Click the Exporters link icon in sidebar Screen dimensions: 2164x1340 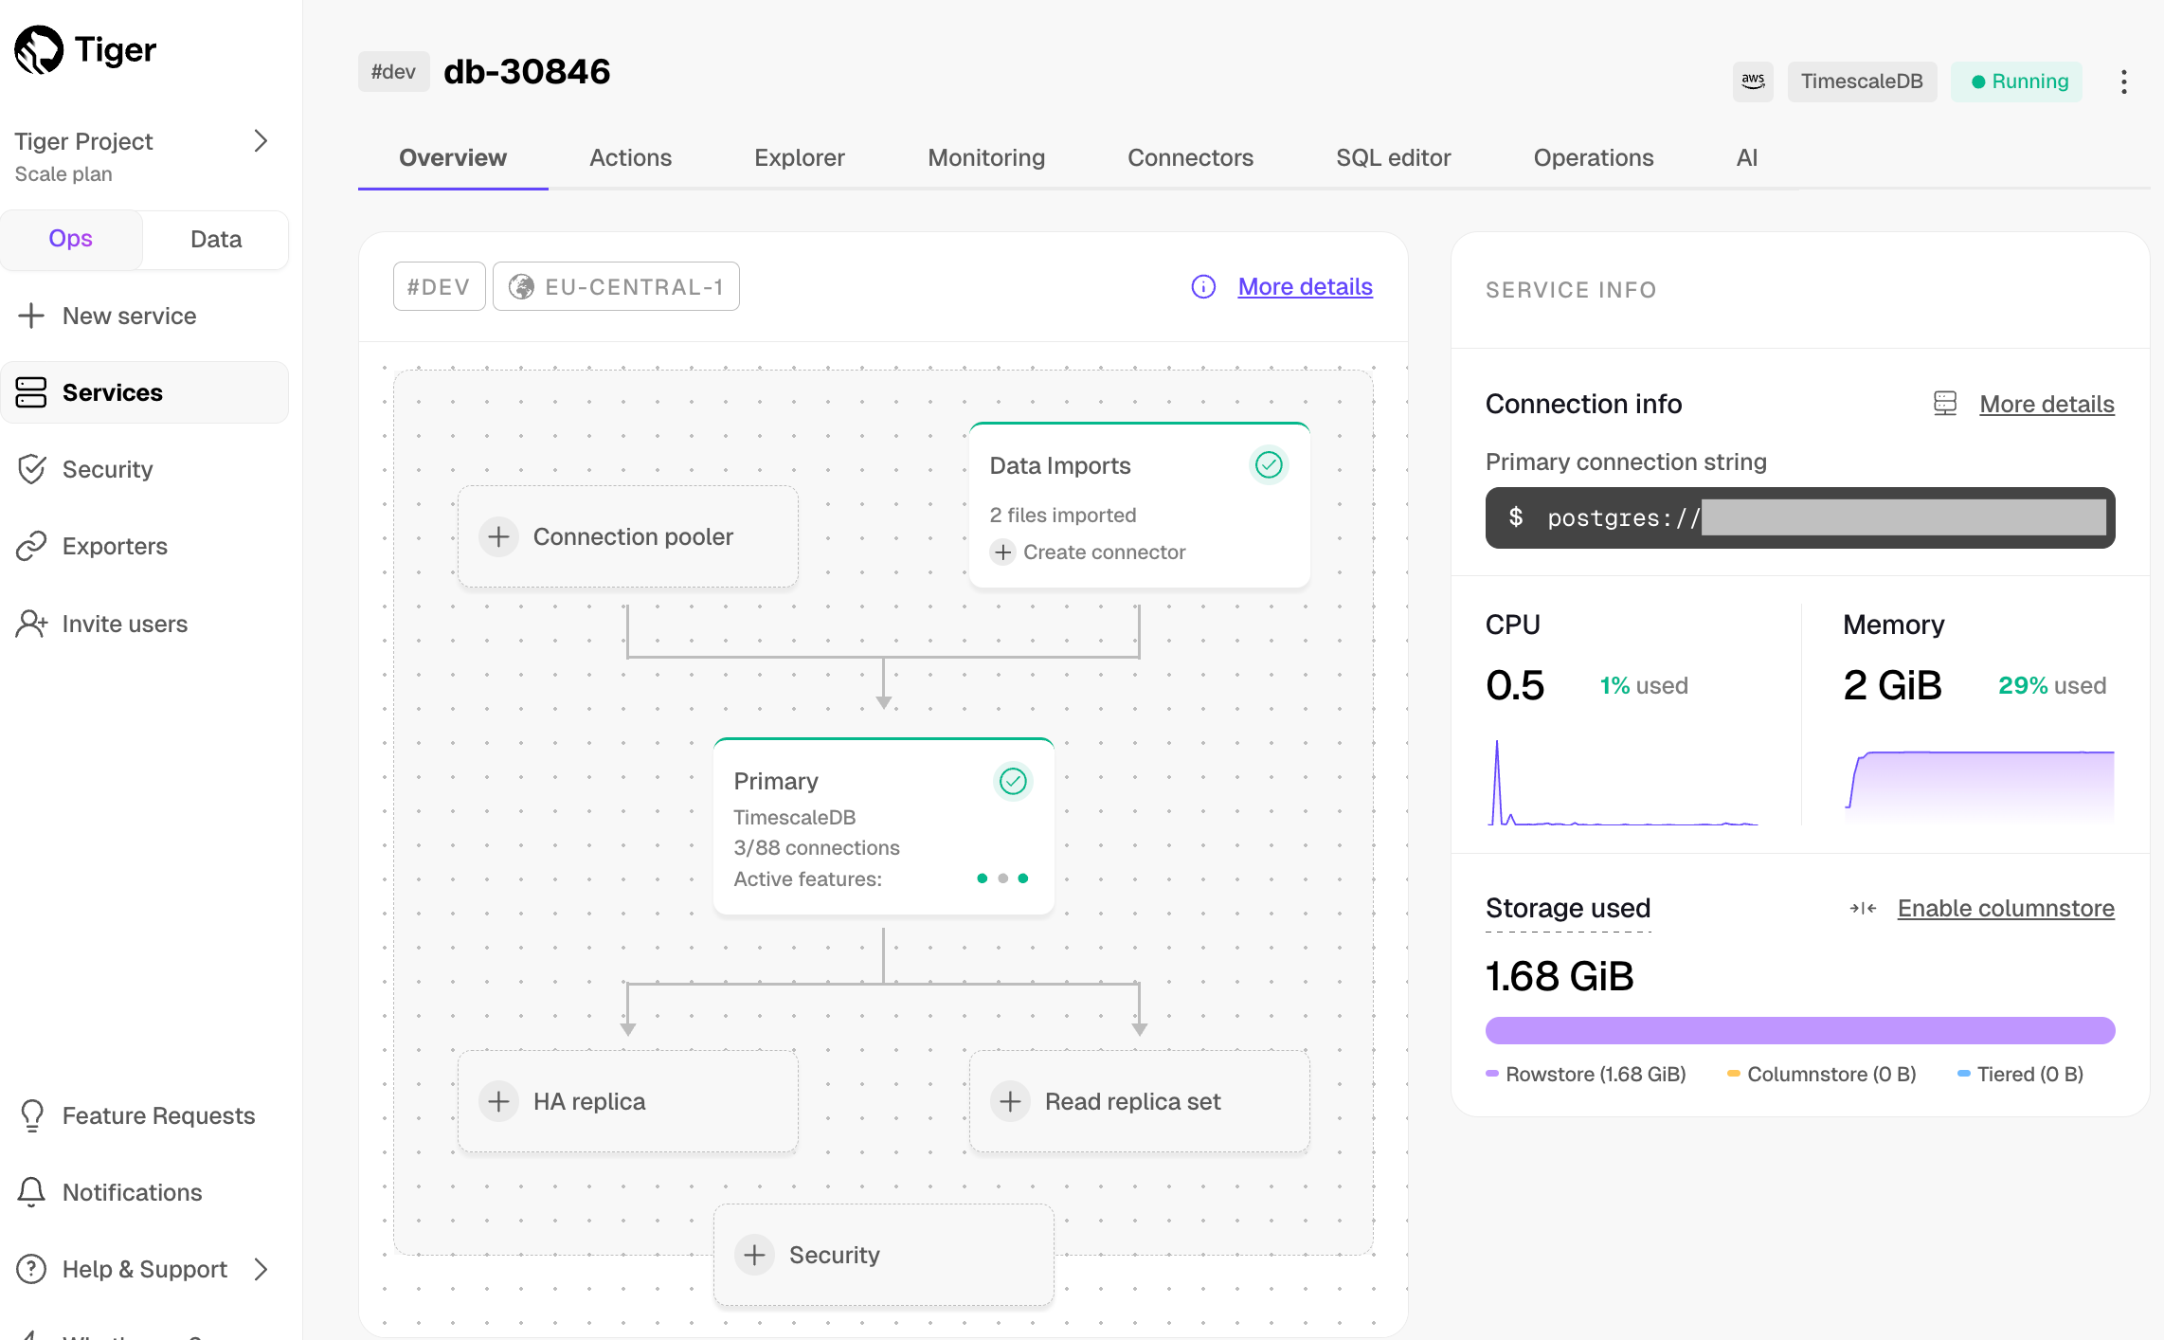pos(31,547)
